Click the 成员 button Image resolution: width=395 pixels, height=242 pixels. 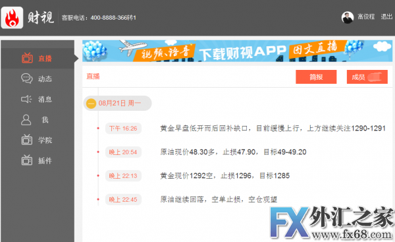367,77
